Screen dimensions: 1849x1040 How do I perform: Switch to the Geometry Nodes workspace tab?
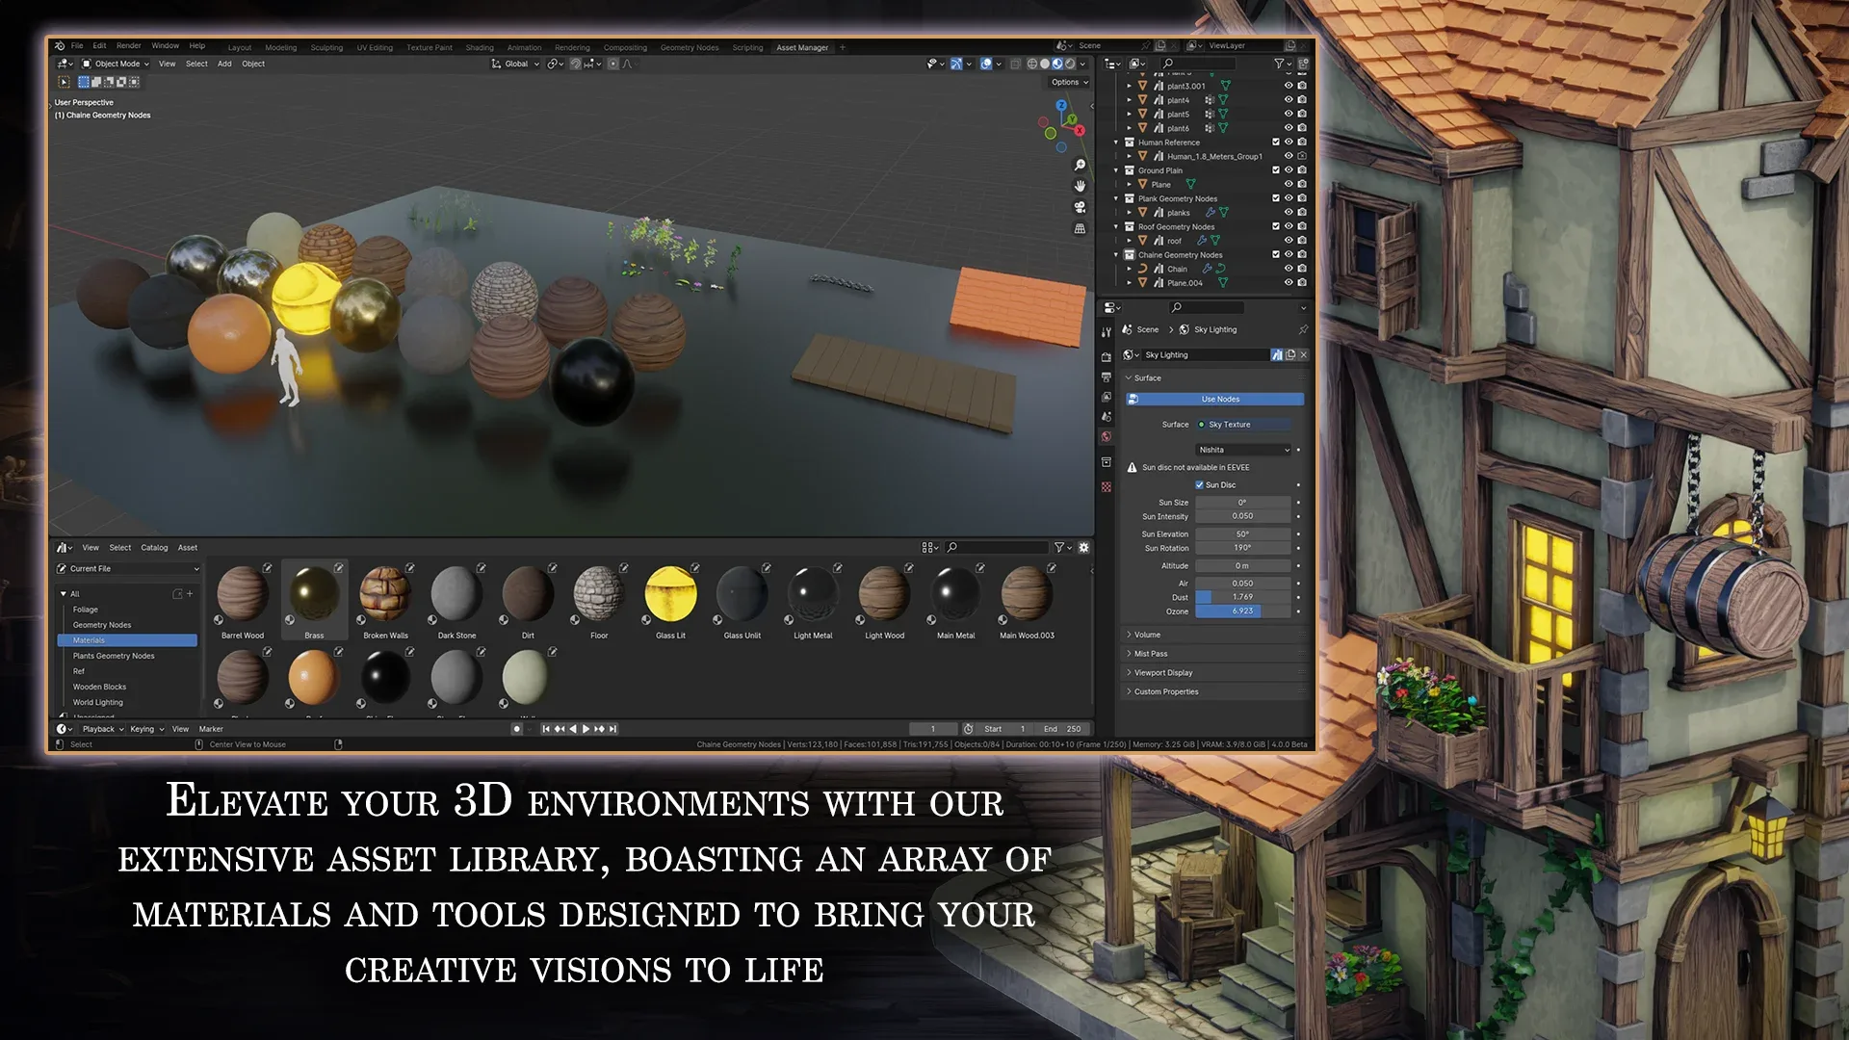(689, 47)
